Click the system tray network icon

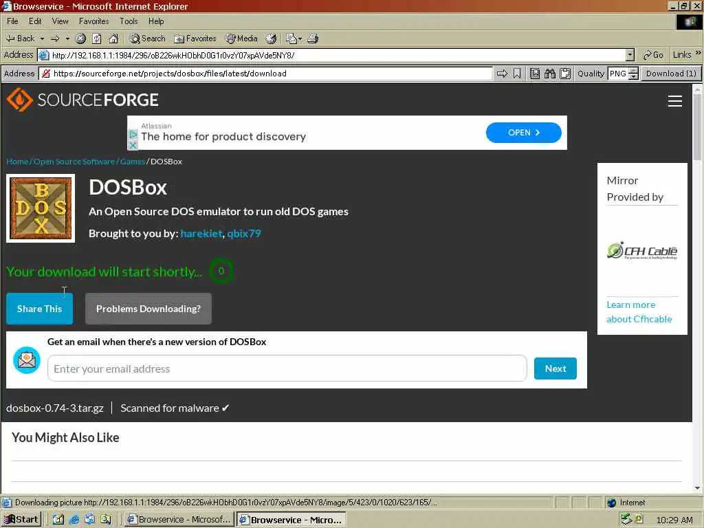626,520
